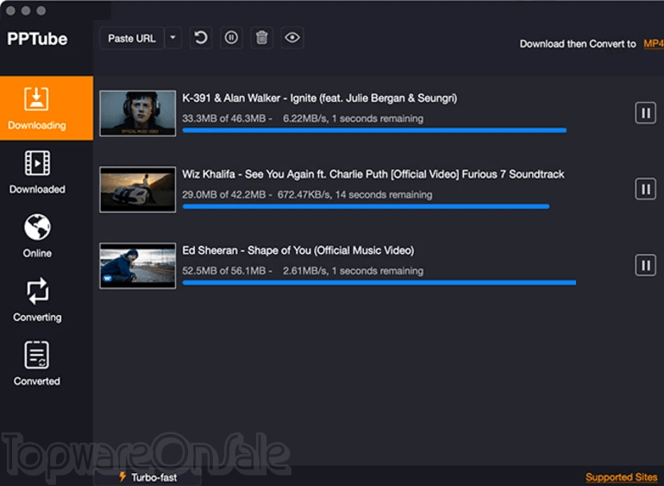664x486 pixels.
Task: Select the title 'K-391 & Alan Walker - Ignite'
Action: [320, 98]
